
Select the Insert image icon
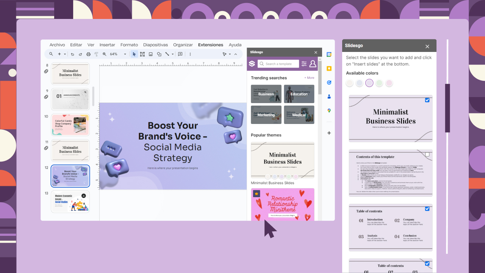click(151, 54)
